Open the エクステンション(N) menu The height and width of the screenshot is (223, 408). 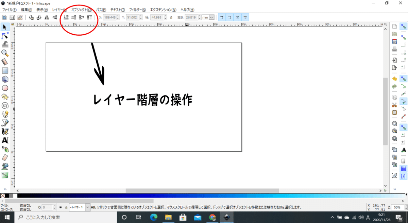tap(163, 10)
